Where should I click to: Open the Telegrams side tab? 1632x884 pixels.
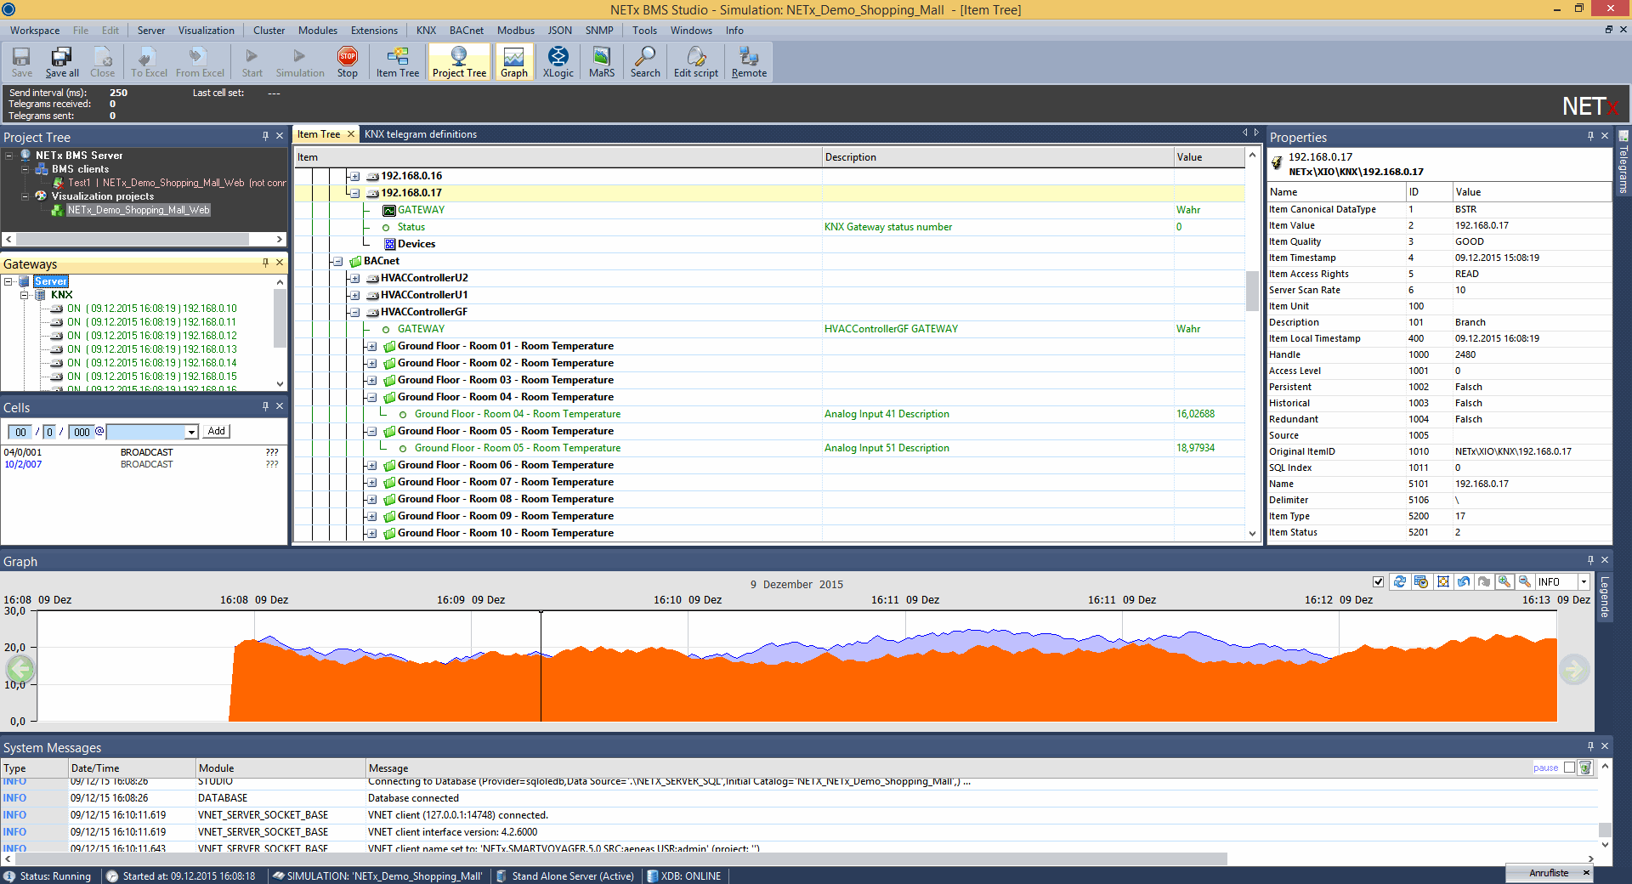(x=1623, y=163)
